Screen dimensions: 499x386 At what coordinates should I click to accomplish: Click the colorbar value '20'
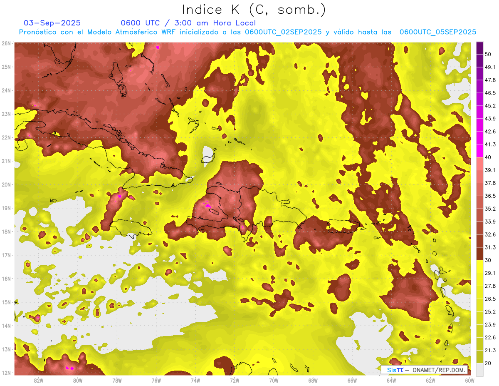coord(488,363)
